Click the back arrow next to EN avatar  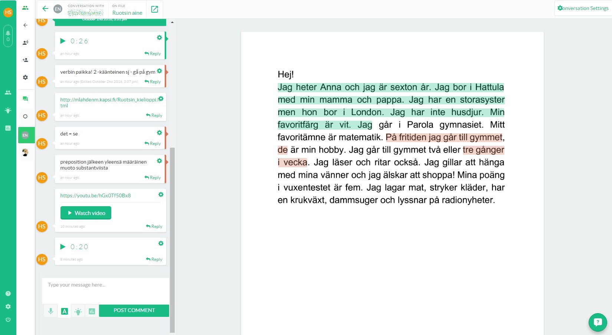45,9
